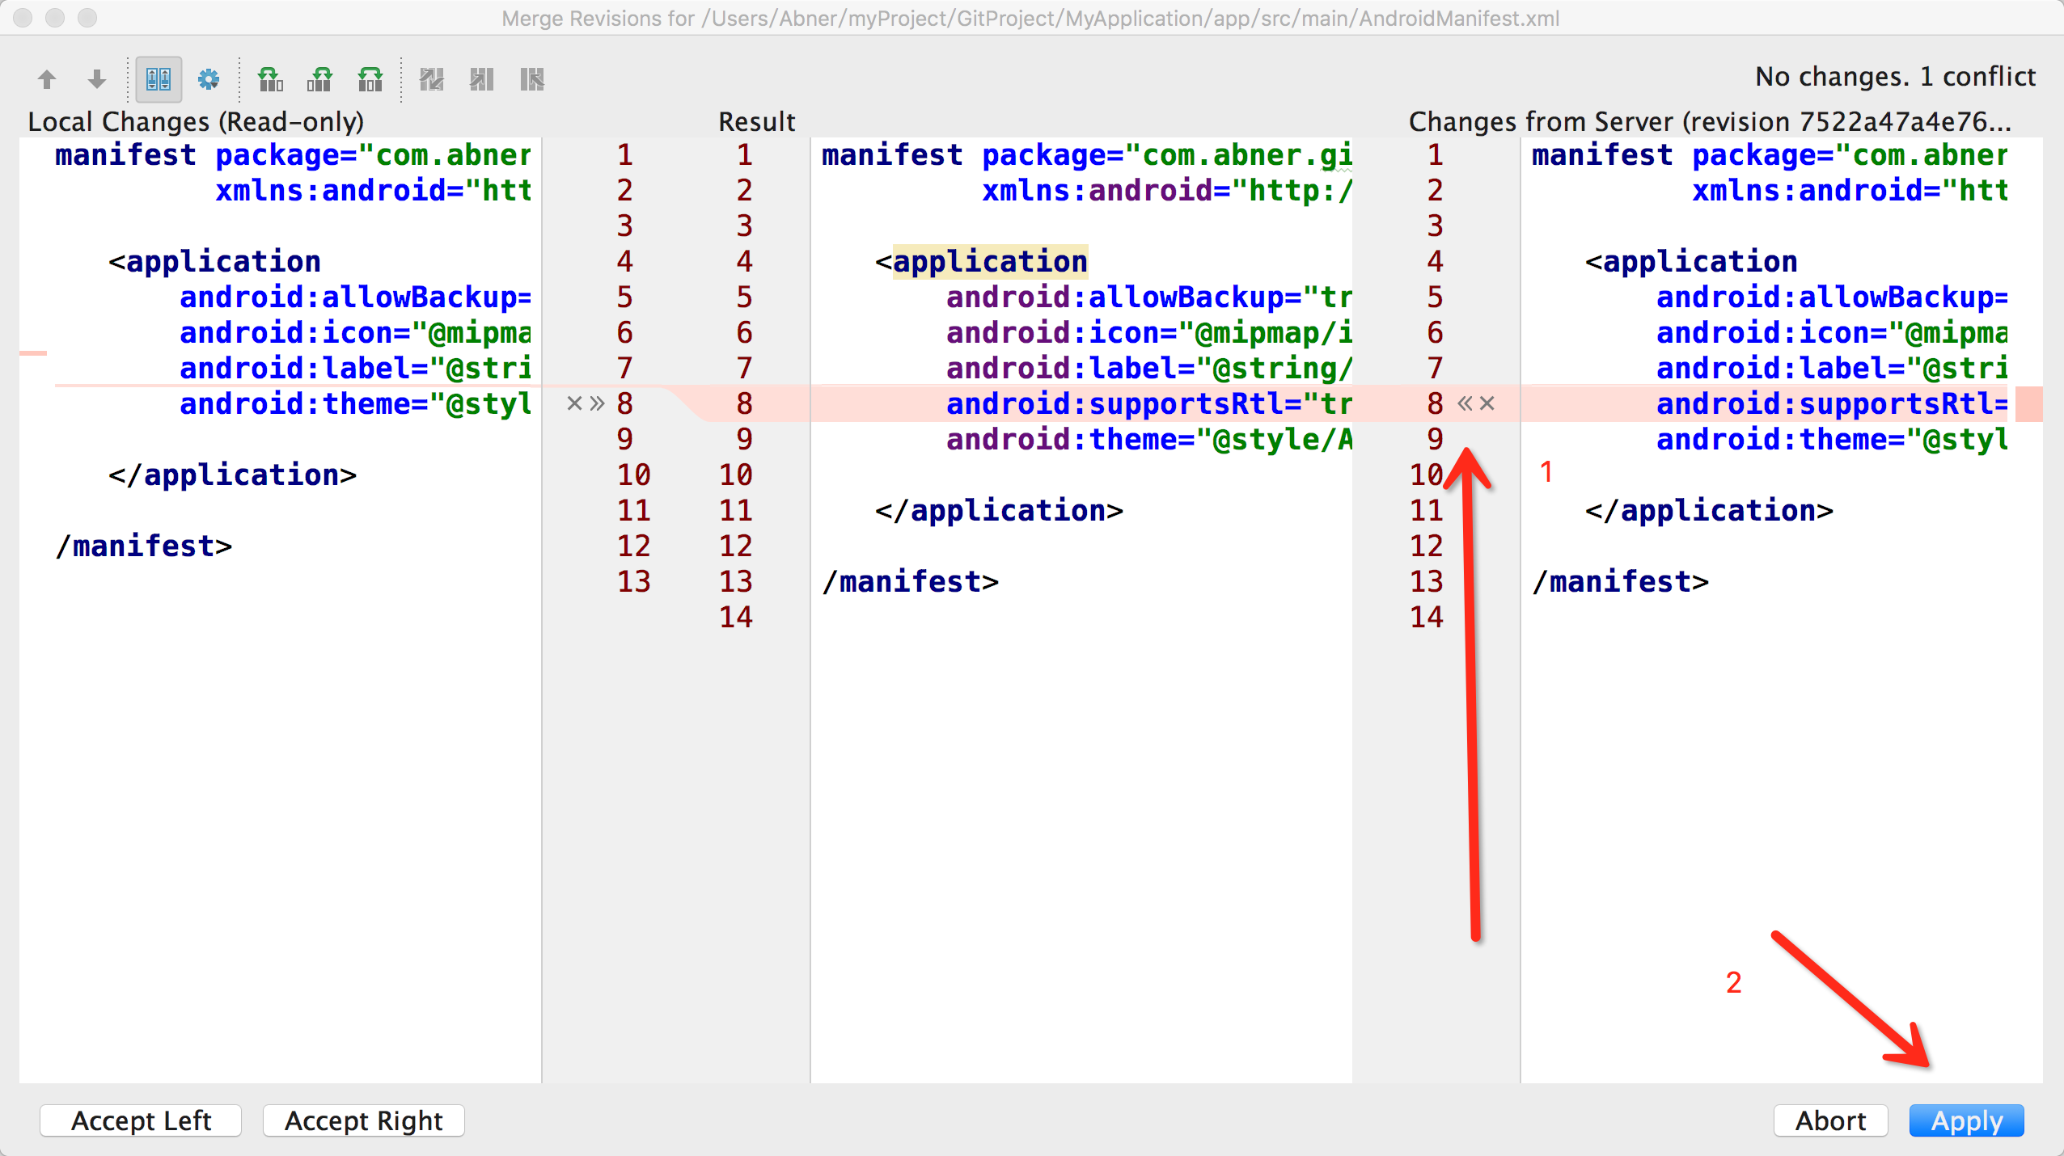Image resolution: width=2064 pixels, height=1156 pixels.
Task: Click the Accept Right button
Action: click(363, 1120)
